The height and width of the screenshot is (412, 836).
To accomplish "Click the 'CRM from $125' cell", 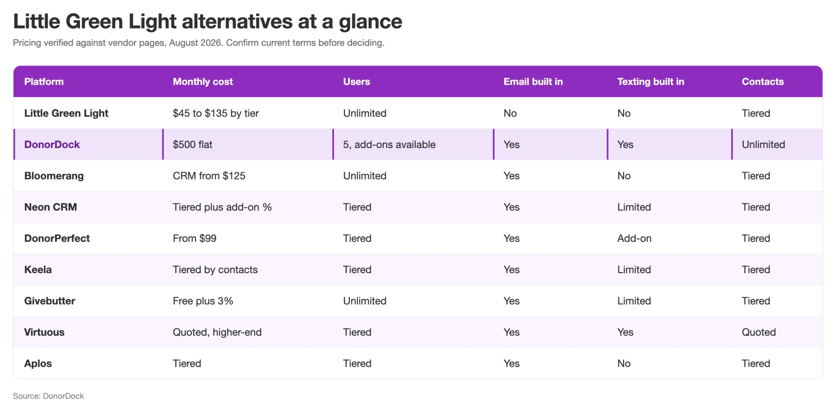I will click(x=209, y=176).
